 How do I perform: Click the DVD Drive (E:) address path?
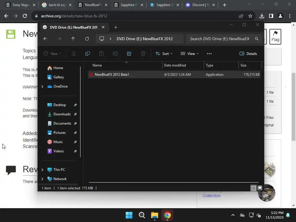coord(145,39)
